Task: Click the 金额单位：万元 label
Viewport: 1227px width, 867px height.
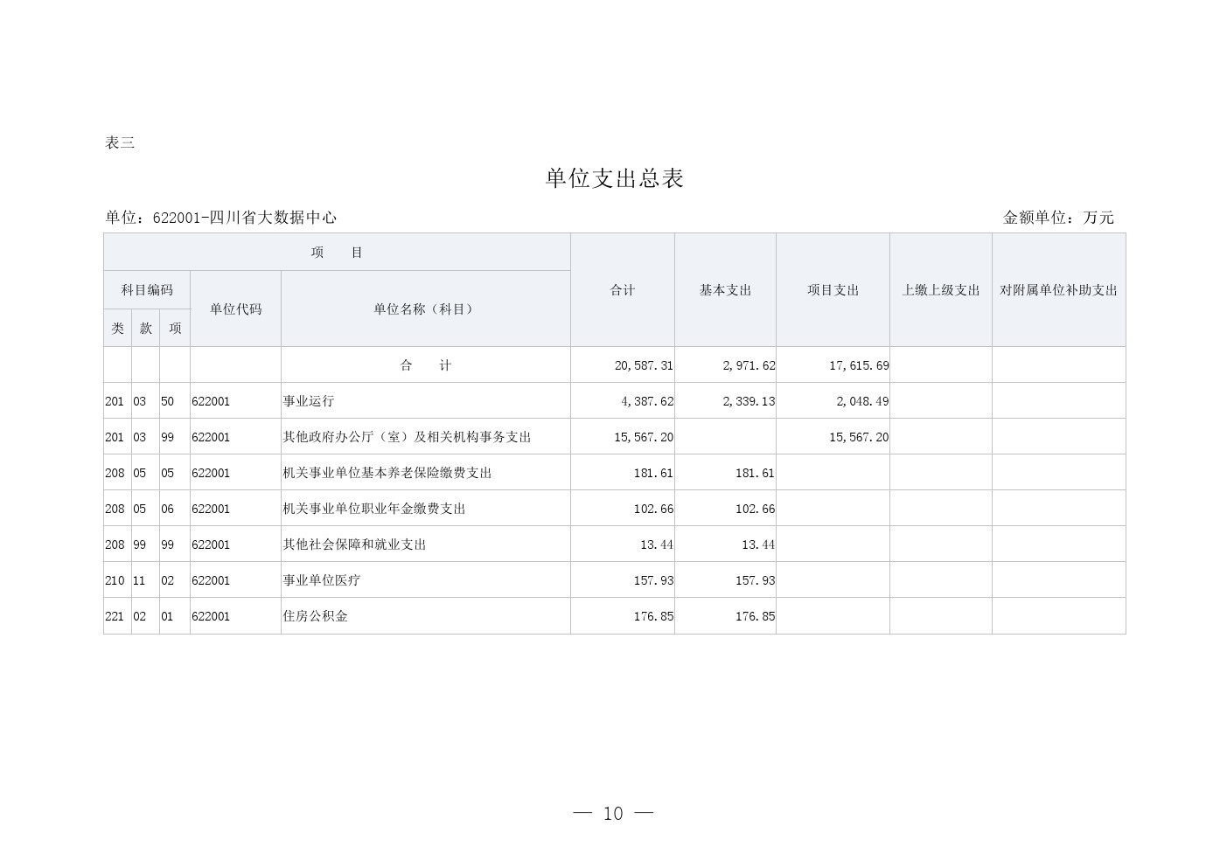Action: point(1058,218)
